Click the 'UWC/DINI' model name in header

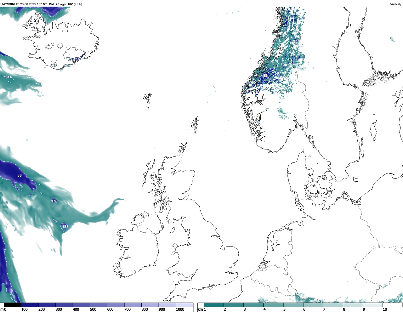point(8,4)
